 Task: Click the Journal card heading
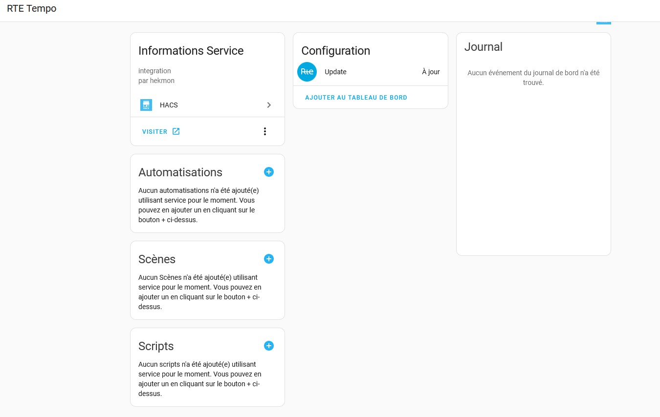tap(484, 47)
